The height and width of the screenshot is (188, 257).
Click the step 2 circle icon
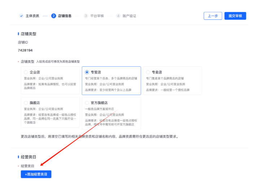click(54, 16)
